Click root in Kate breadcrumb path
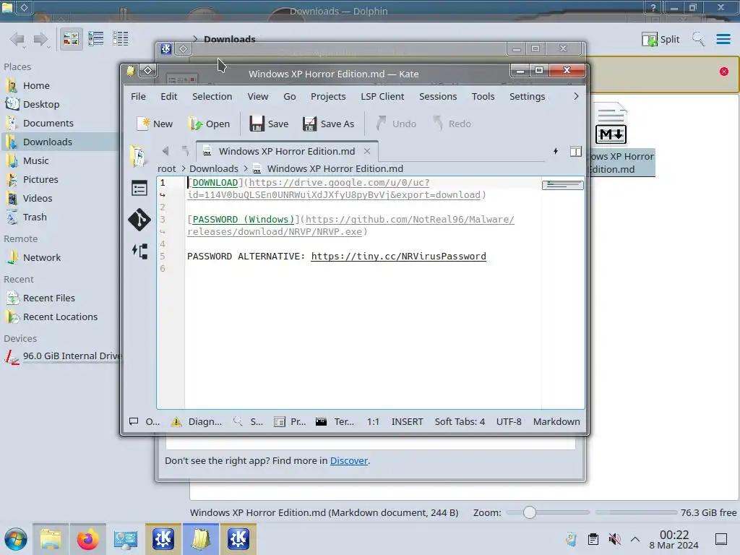This screenshot has width=740, height=555. coord(167,168)
